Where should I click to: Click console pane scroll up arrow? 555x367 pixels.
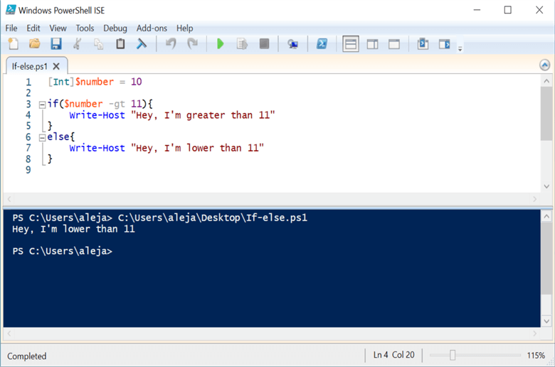[546, 216]
